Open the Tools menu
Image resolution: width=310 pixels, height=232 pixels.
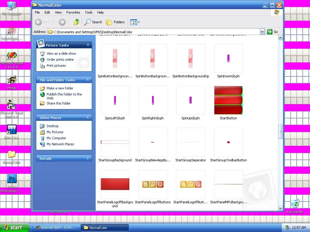[x=89, y=12]
